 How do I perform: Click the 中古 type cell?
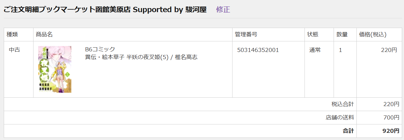coord(14,50)
